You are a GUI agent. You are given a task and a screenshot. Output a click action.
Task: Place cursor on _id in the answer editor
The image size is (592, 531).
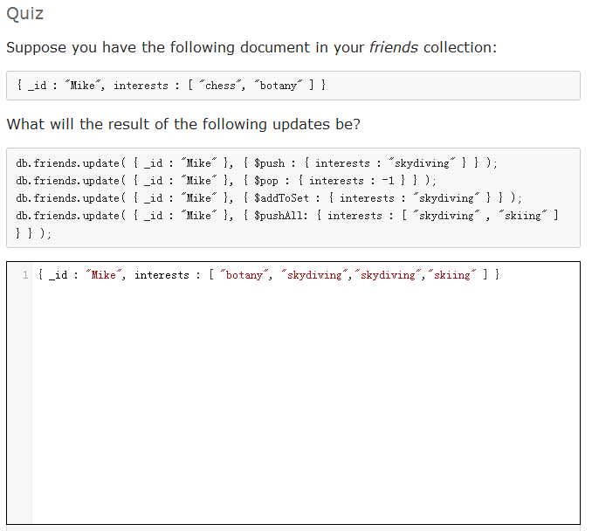click(x=59, y=275)
